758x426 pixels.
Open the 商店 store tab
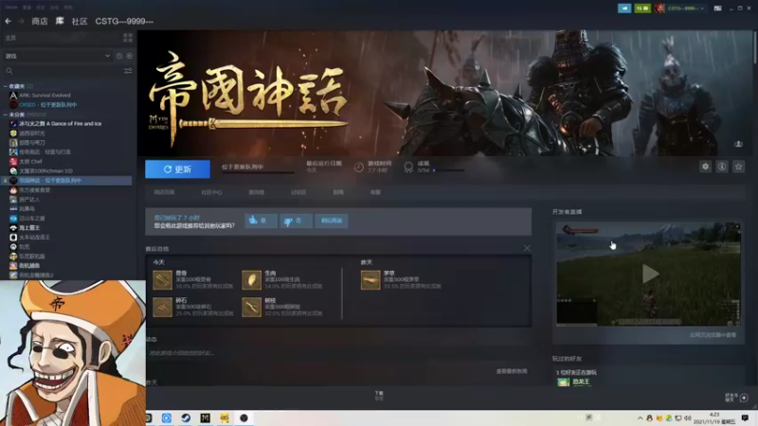click(x=40, y=21)
